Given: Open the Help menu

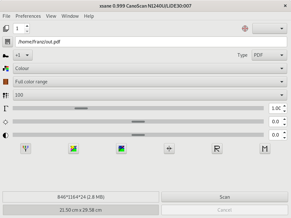Looking at the screenshot, I should (89, 16).
